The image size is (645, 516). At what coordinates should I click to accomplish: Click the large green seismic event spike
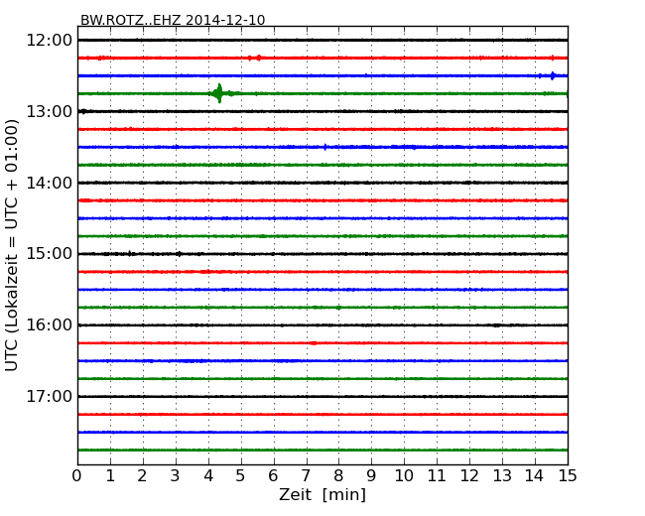pyautogui.click(x=219, y=93)
